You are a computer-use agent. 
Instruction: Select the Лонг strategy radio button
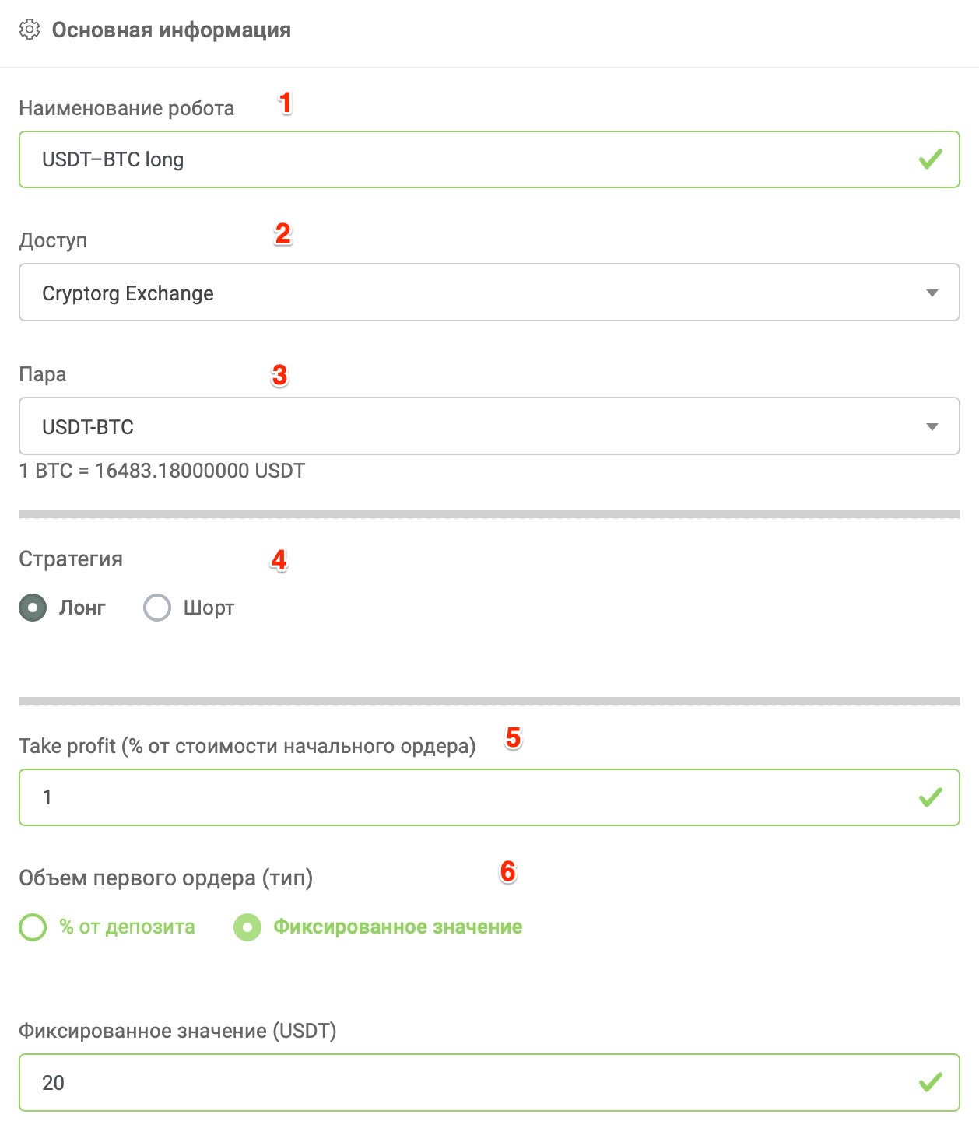click(33, 608)
